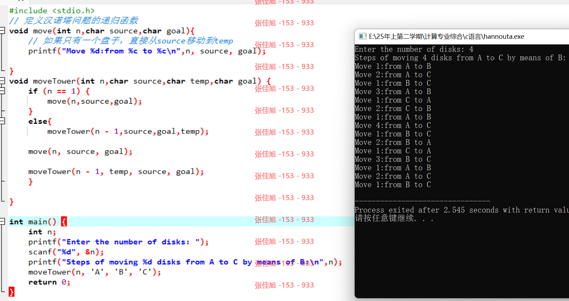
Task: Click the hannouta.exe console window icon
Action: [363, 36]
